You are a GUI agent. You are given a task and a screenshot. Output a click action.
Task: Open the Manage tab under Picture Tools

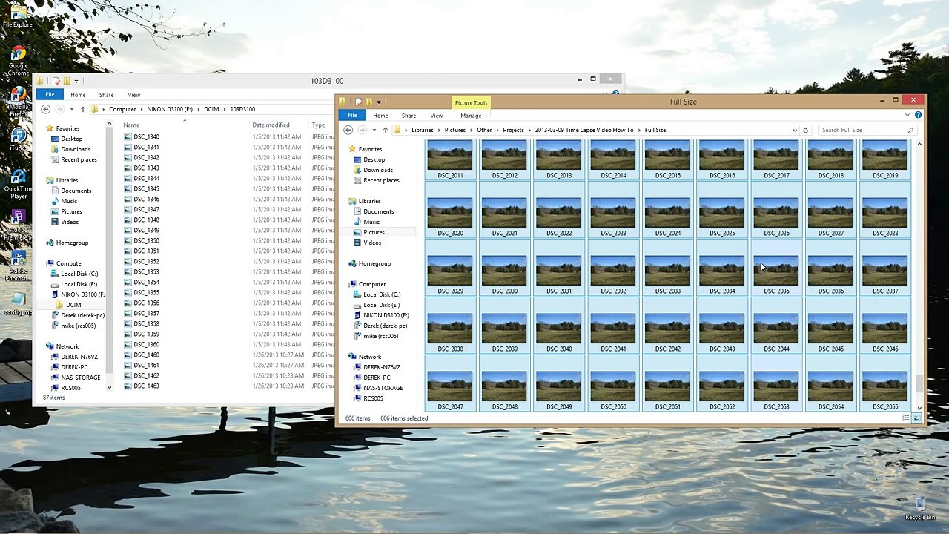click(471, 116)
